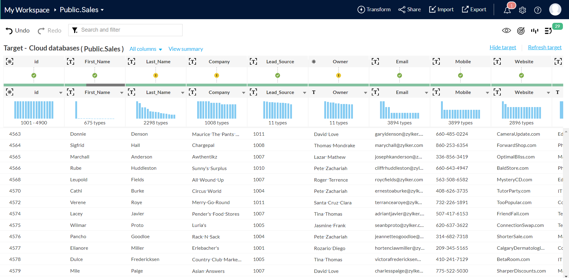Open the ruleset icon with 29 badge
This screenshot has height=278, width=569.
(548, 31)
